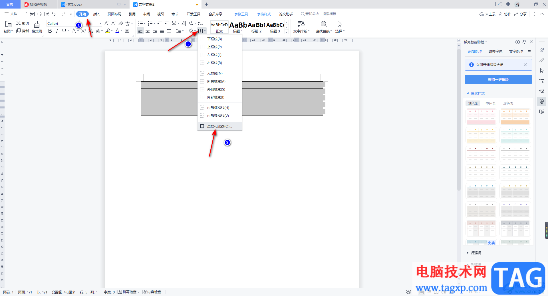Click 分享 share button
This screenshot has width=548, height=296.
tap(520, 14)
